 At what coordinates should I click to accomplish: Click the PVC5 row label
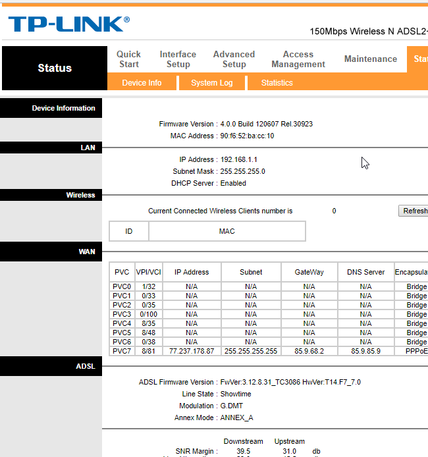click(122, 333)
